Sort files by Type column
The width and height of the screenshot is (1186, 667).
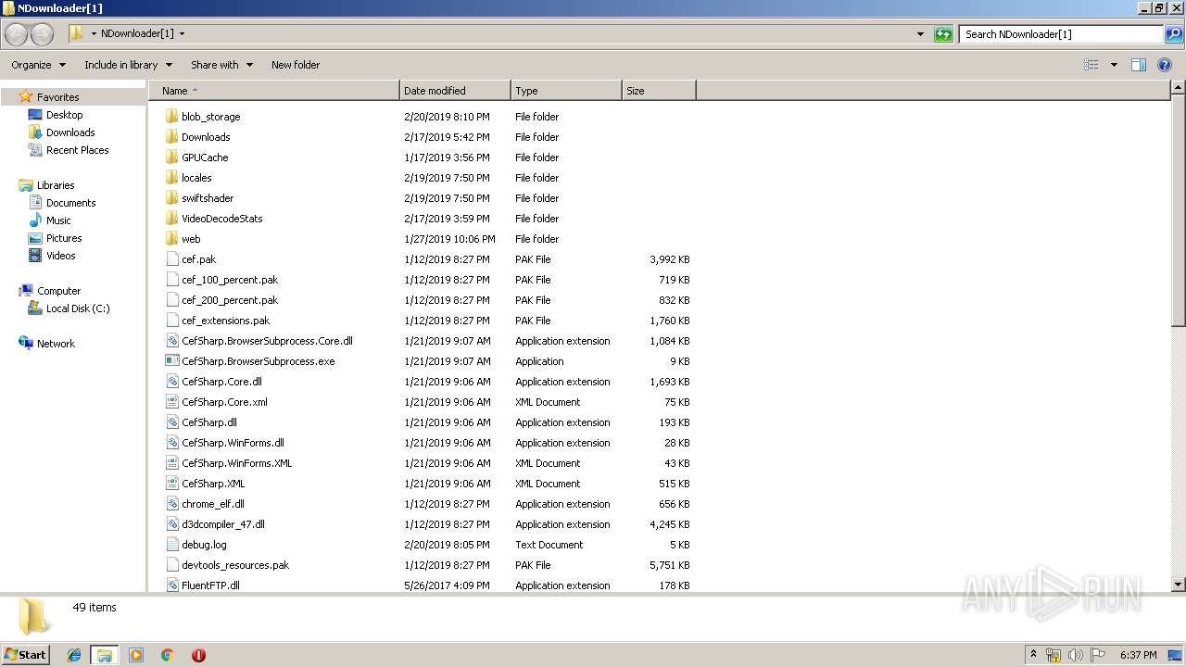(x=566, y=91)
